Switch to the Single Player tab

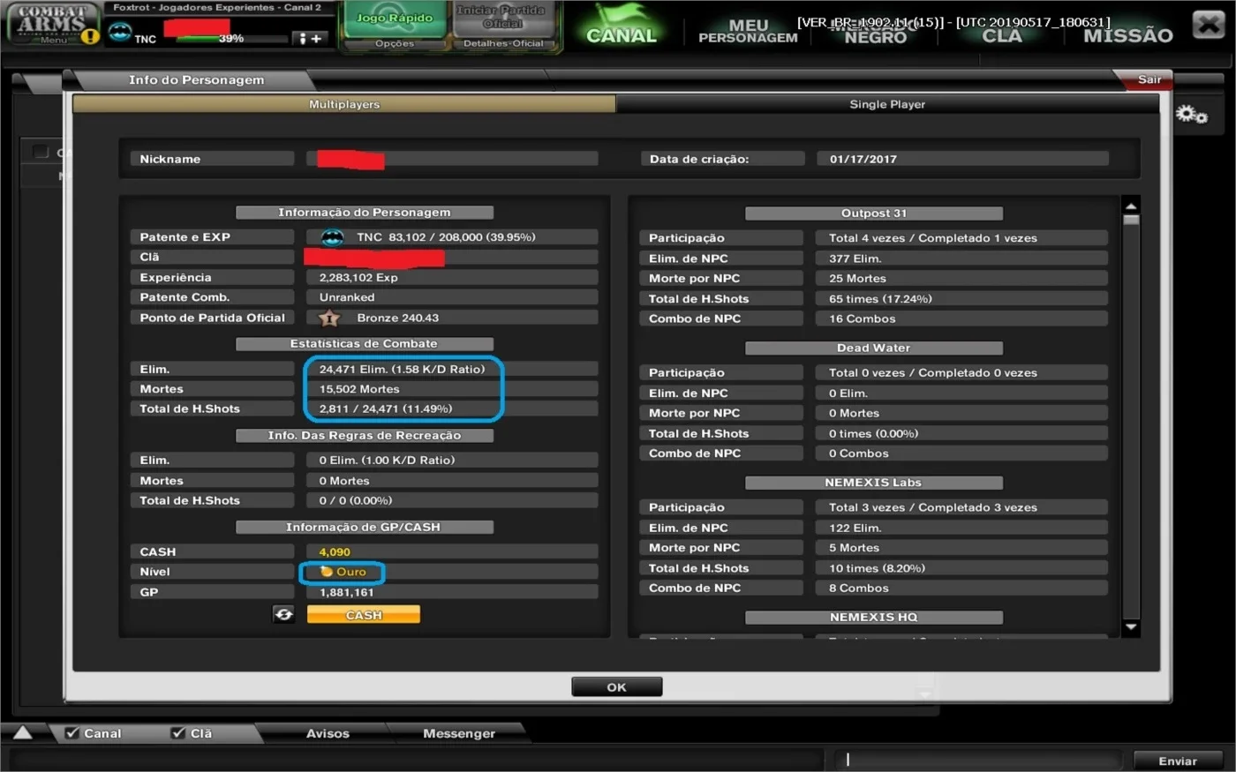pos(887,104)
